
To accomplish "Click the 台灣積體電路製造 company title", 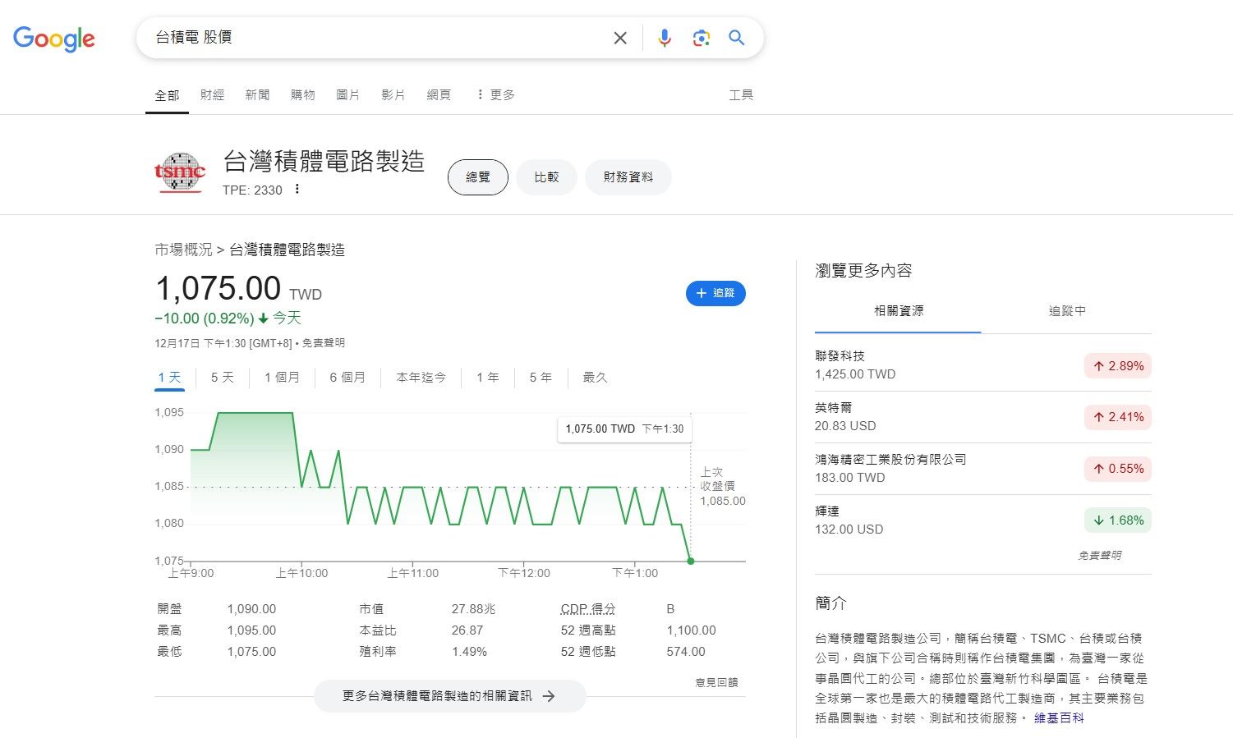I will click(324, 161).
